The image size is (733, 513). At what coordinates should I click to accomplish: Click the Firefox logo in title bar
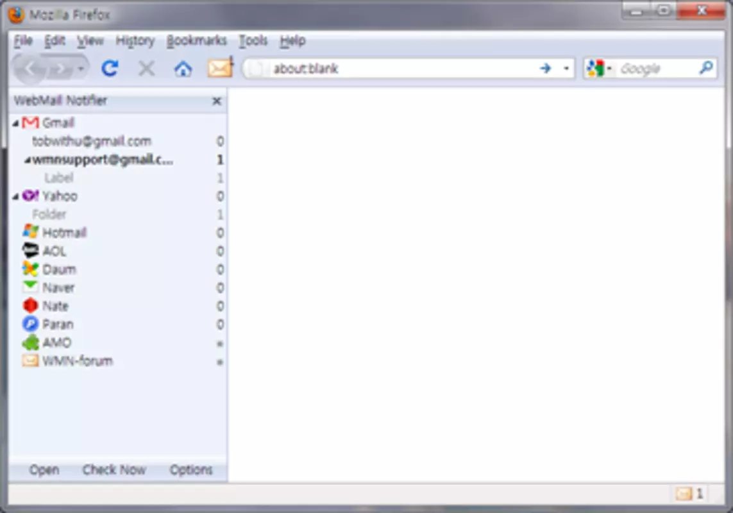click(x=16, y=15)
